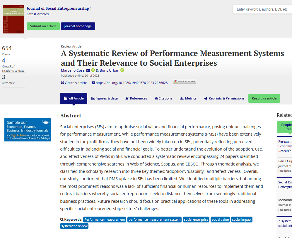Image resolution: width=292 pixels, height=238 pixels.
Task: Click the Read this article button
Action: (x=264, y=98)
